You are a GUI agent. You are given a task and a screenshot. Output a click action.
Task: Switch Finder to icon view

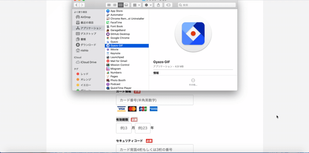coord(109,5)
